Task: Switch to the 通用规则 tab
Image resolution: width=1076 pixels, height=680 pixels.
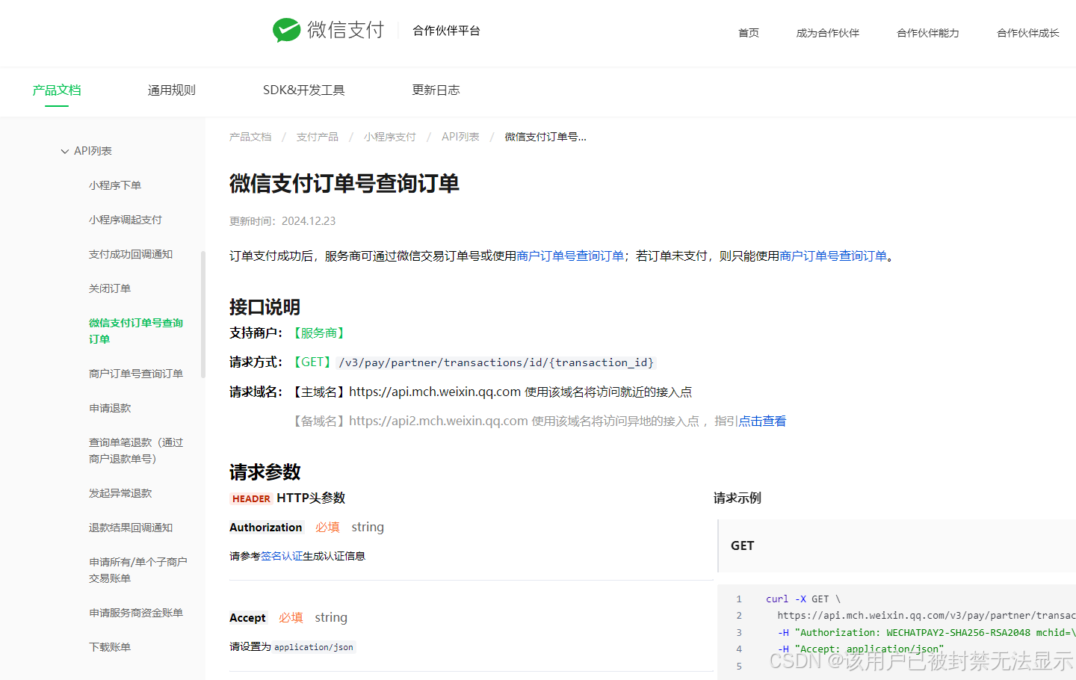Action: pyautogui.click(x=172, y=90)
